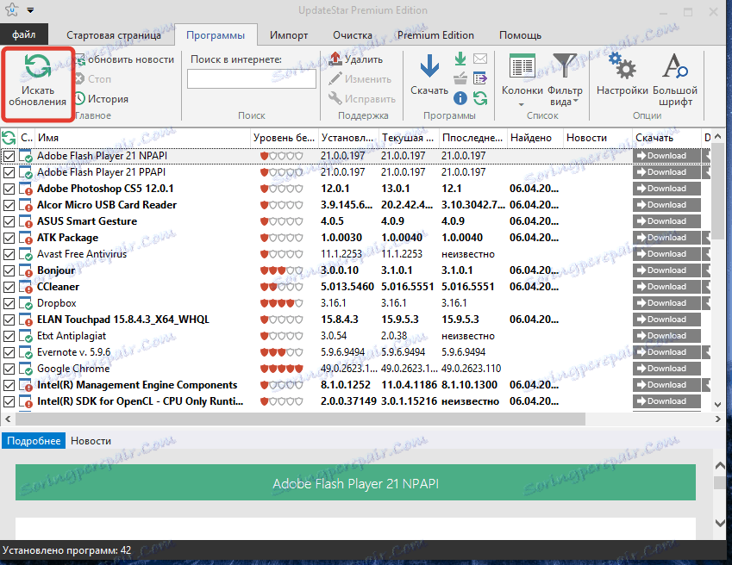This screenshot has height=565, width=732.
Task: Click the Искать обновления refresh icon
Action: (37, 69)
